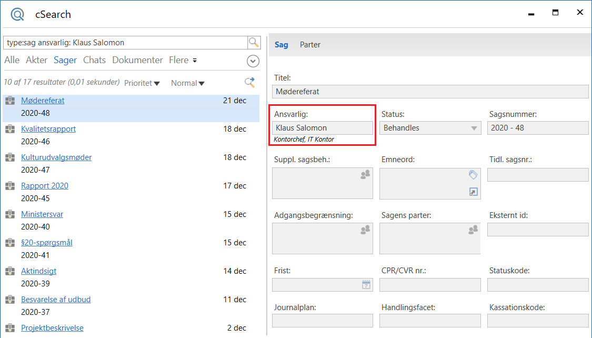Click the open-link icon in Emneord field
The width and height of the screenshot is (592, 338).
pos(473,192)
